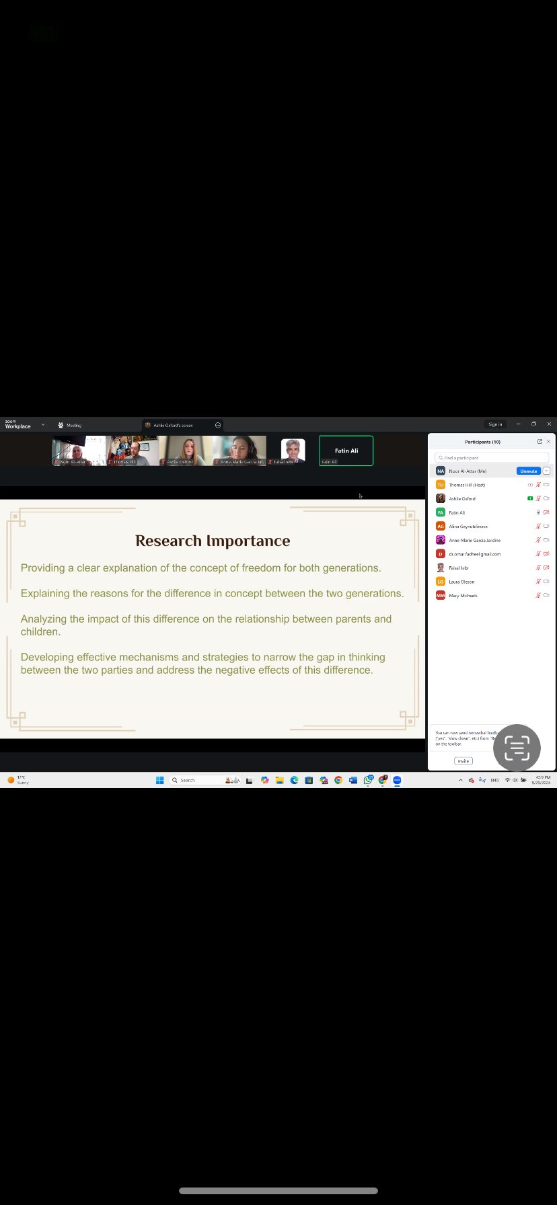
Task: Click Thomas Hill's muted microphone icon
Action: coord(538,485)
